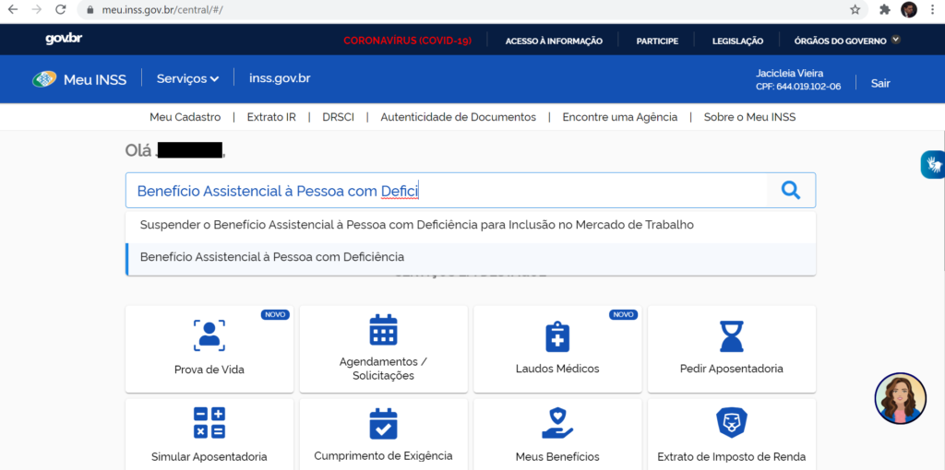Click the Meus Benefícios hand-heart icon

(x=557, y=423)
